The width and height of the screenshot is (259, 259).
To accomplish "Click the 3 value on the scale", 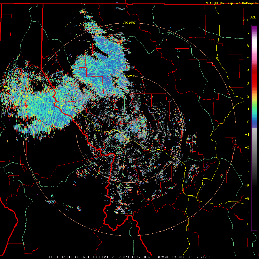I will (x=248, y=83).
